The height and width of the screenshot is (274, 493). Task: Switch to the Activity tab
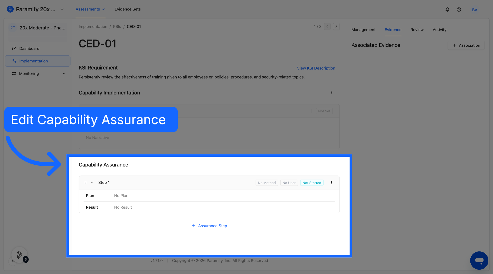coord(439,30)
